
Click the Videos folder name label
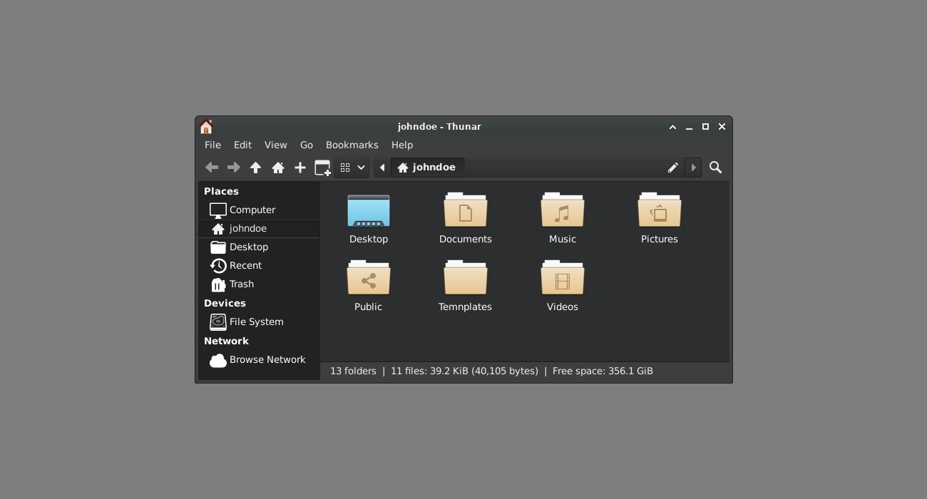[x=563, y=307]
